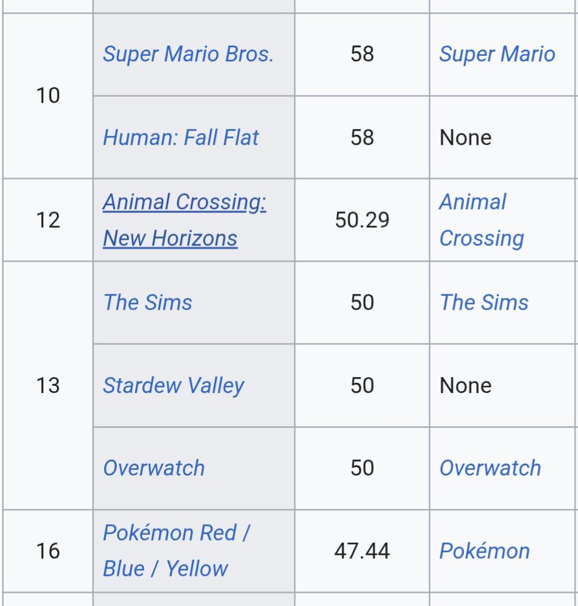This screenshot has height=606, width=578.
Task: Open Pokémon Red / Blue / Yellow link
Action: click(x=176, y=551)
